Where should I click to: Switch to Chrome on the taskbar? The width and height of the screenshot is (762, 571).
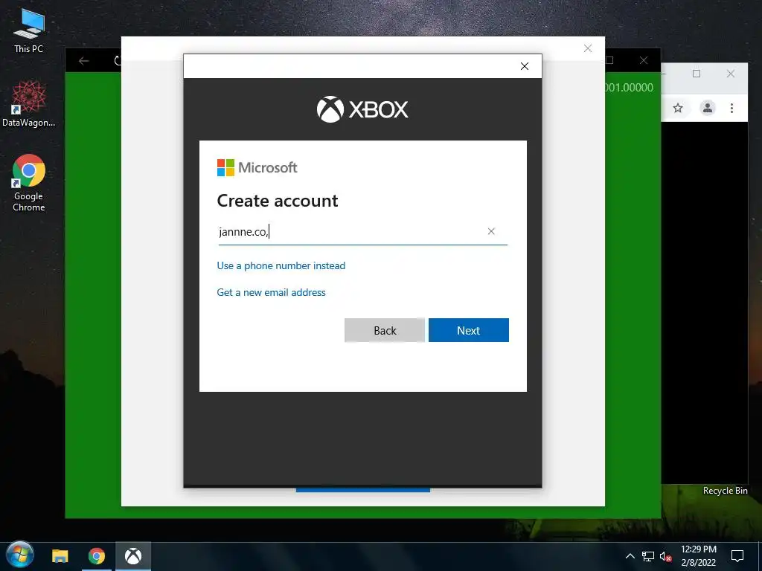(97, 556)
